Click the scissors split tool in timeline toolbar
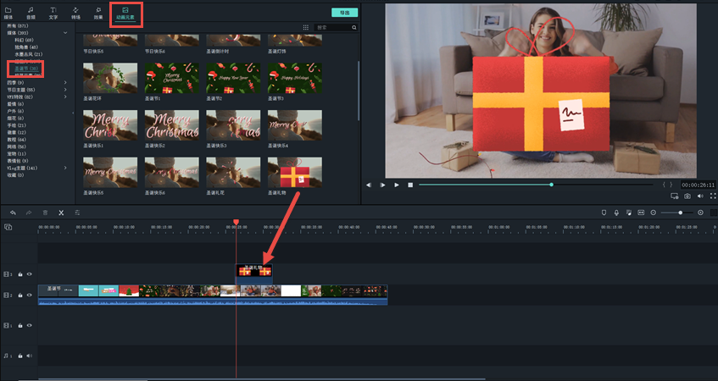The height and width of the screenshot is (381, 718). point(61,213)
